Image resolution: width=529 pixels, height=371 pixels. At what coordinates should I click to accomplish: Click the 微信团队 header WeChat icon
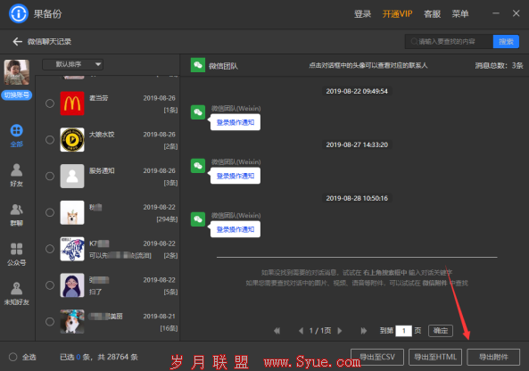click(198, 65)
